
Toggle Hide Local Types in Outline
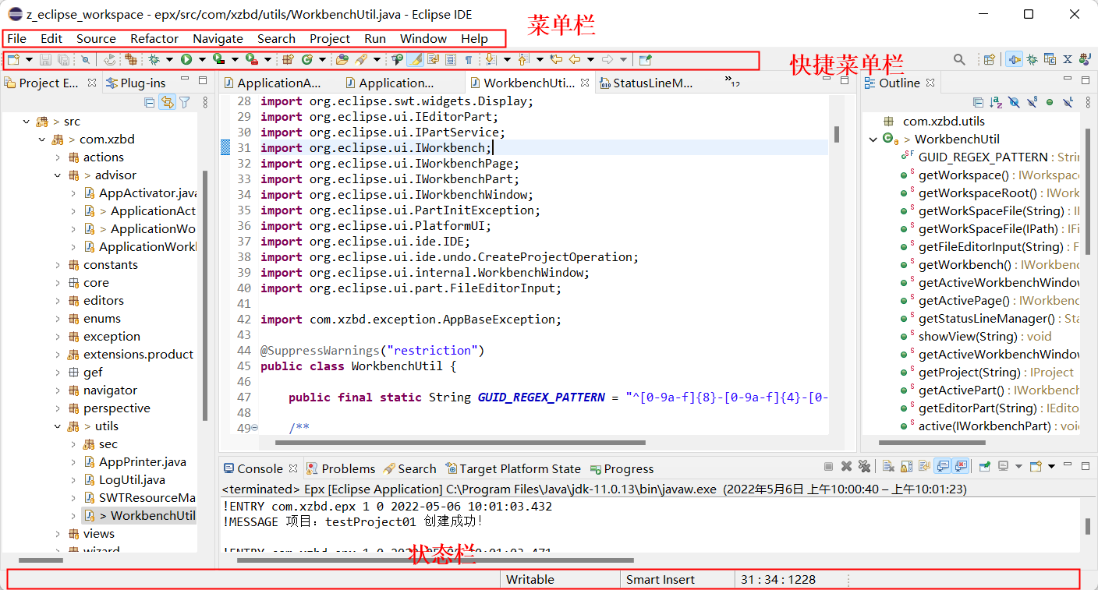tap(1068, 102)
